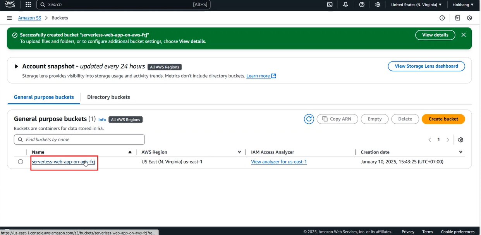This screenshot has height=235, width=481.
Task: Click the IAM Access Analyzer column header
Action: point(273,152)
